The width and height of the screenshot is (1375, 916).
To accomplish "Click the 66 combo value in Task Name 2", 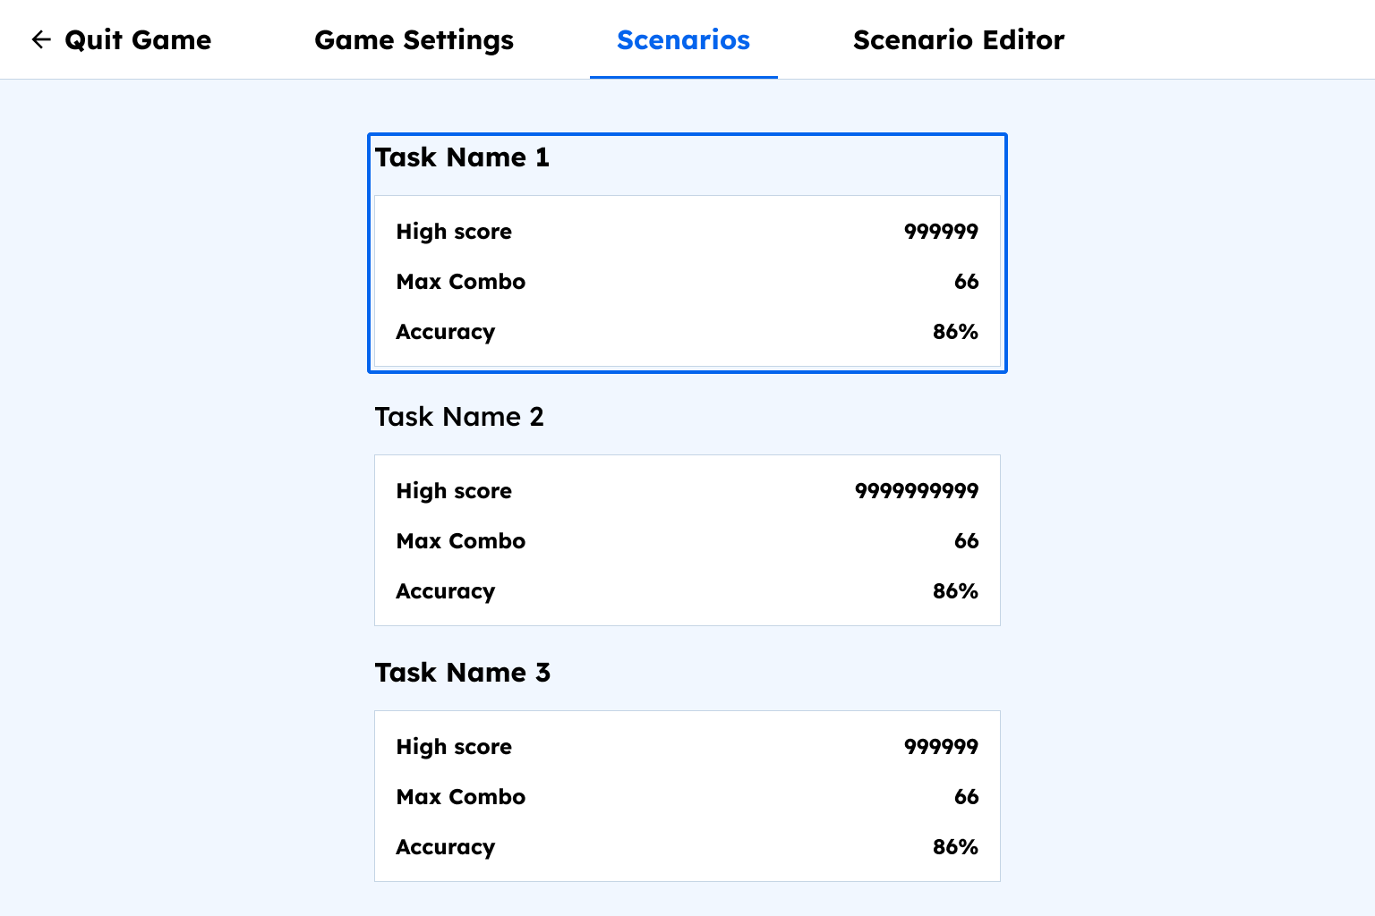I will coord(967,541).
